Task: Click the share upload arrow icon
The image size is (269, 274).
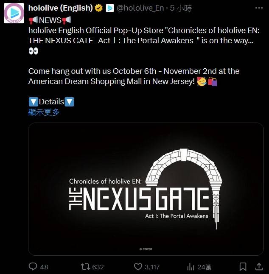Action: coord(258,267)
